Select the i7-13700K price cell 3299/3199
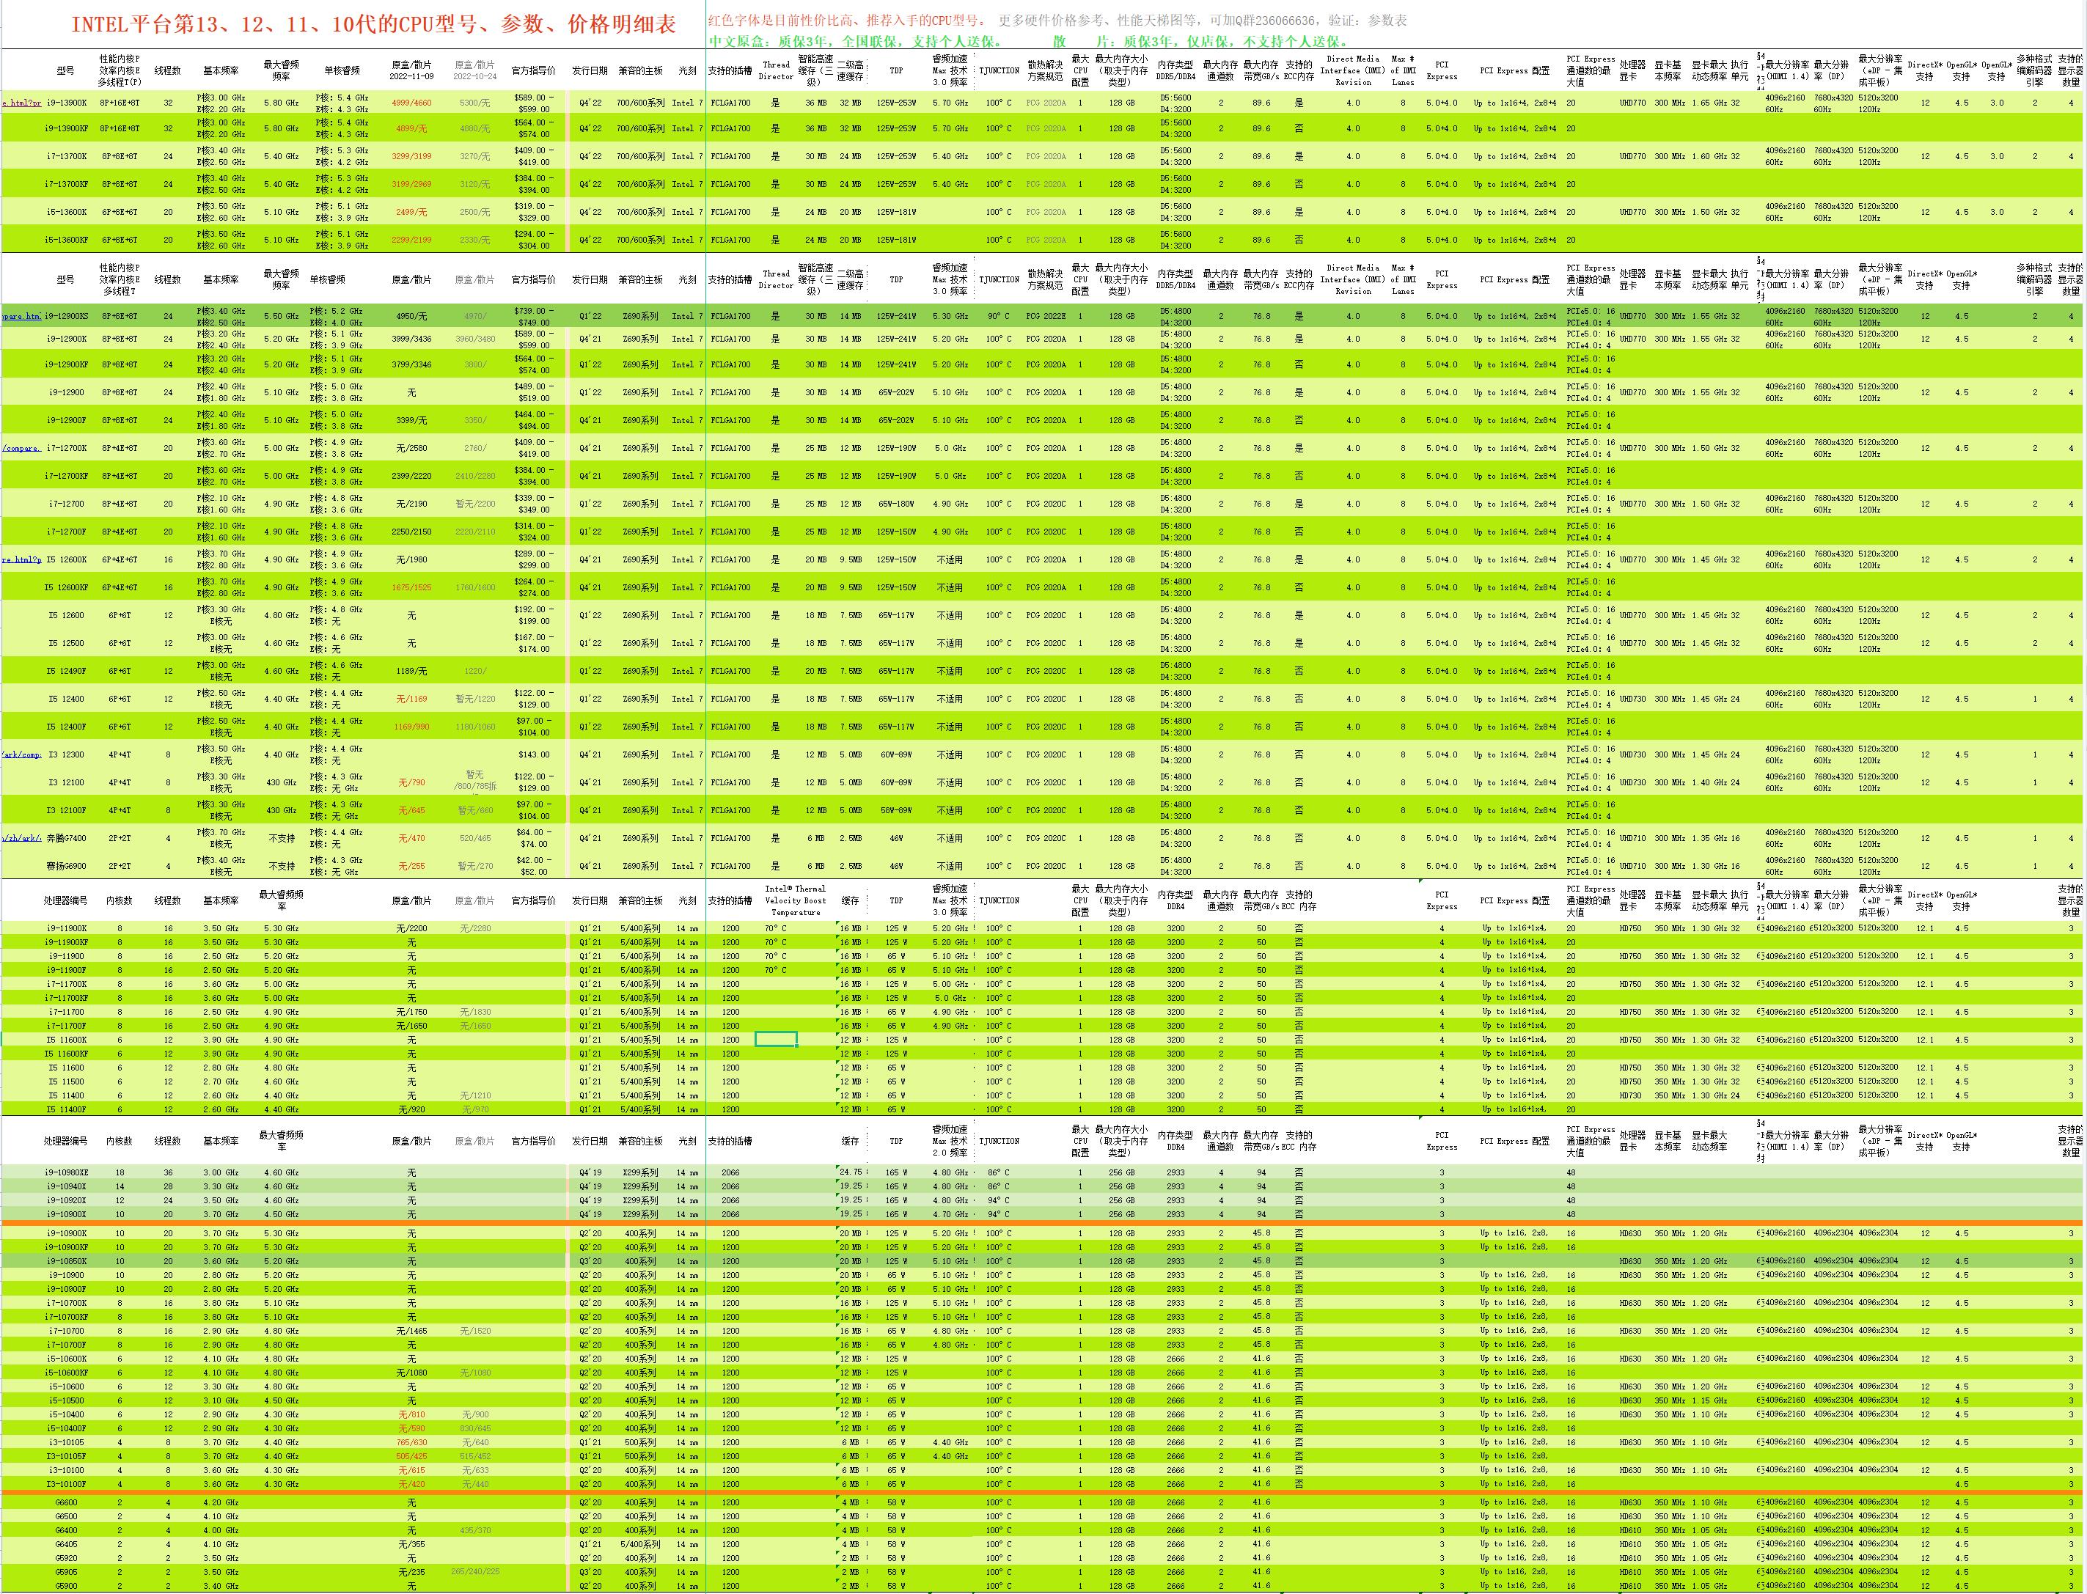Viewport: 2087px width, 1594px height. coord(411,157)
